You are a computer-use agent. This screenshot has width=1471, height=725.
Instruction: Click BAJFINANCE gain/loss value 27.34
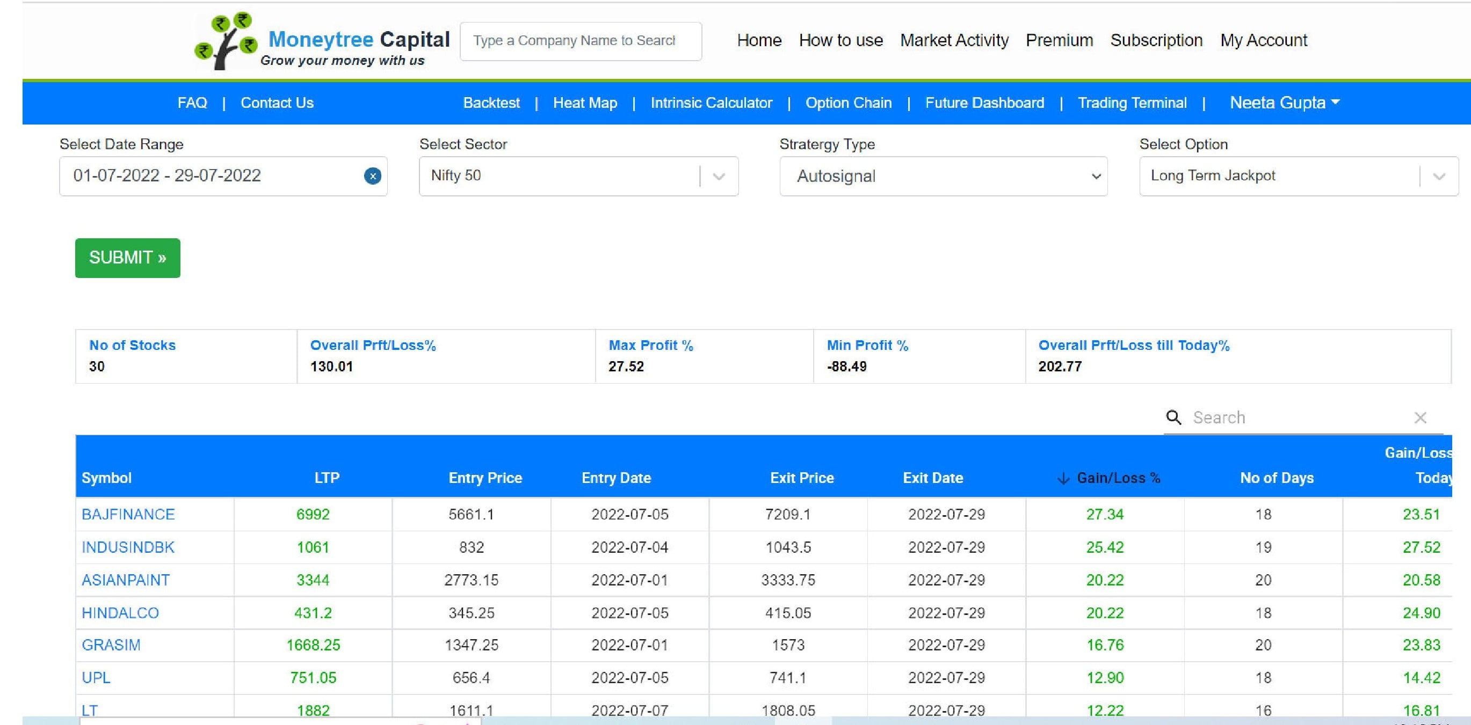[1104, 515]
